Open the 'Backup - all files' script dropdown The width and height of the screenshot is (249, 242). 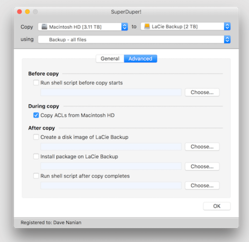point(227,39)
